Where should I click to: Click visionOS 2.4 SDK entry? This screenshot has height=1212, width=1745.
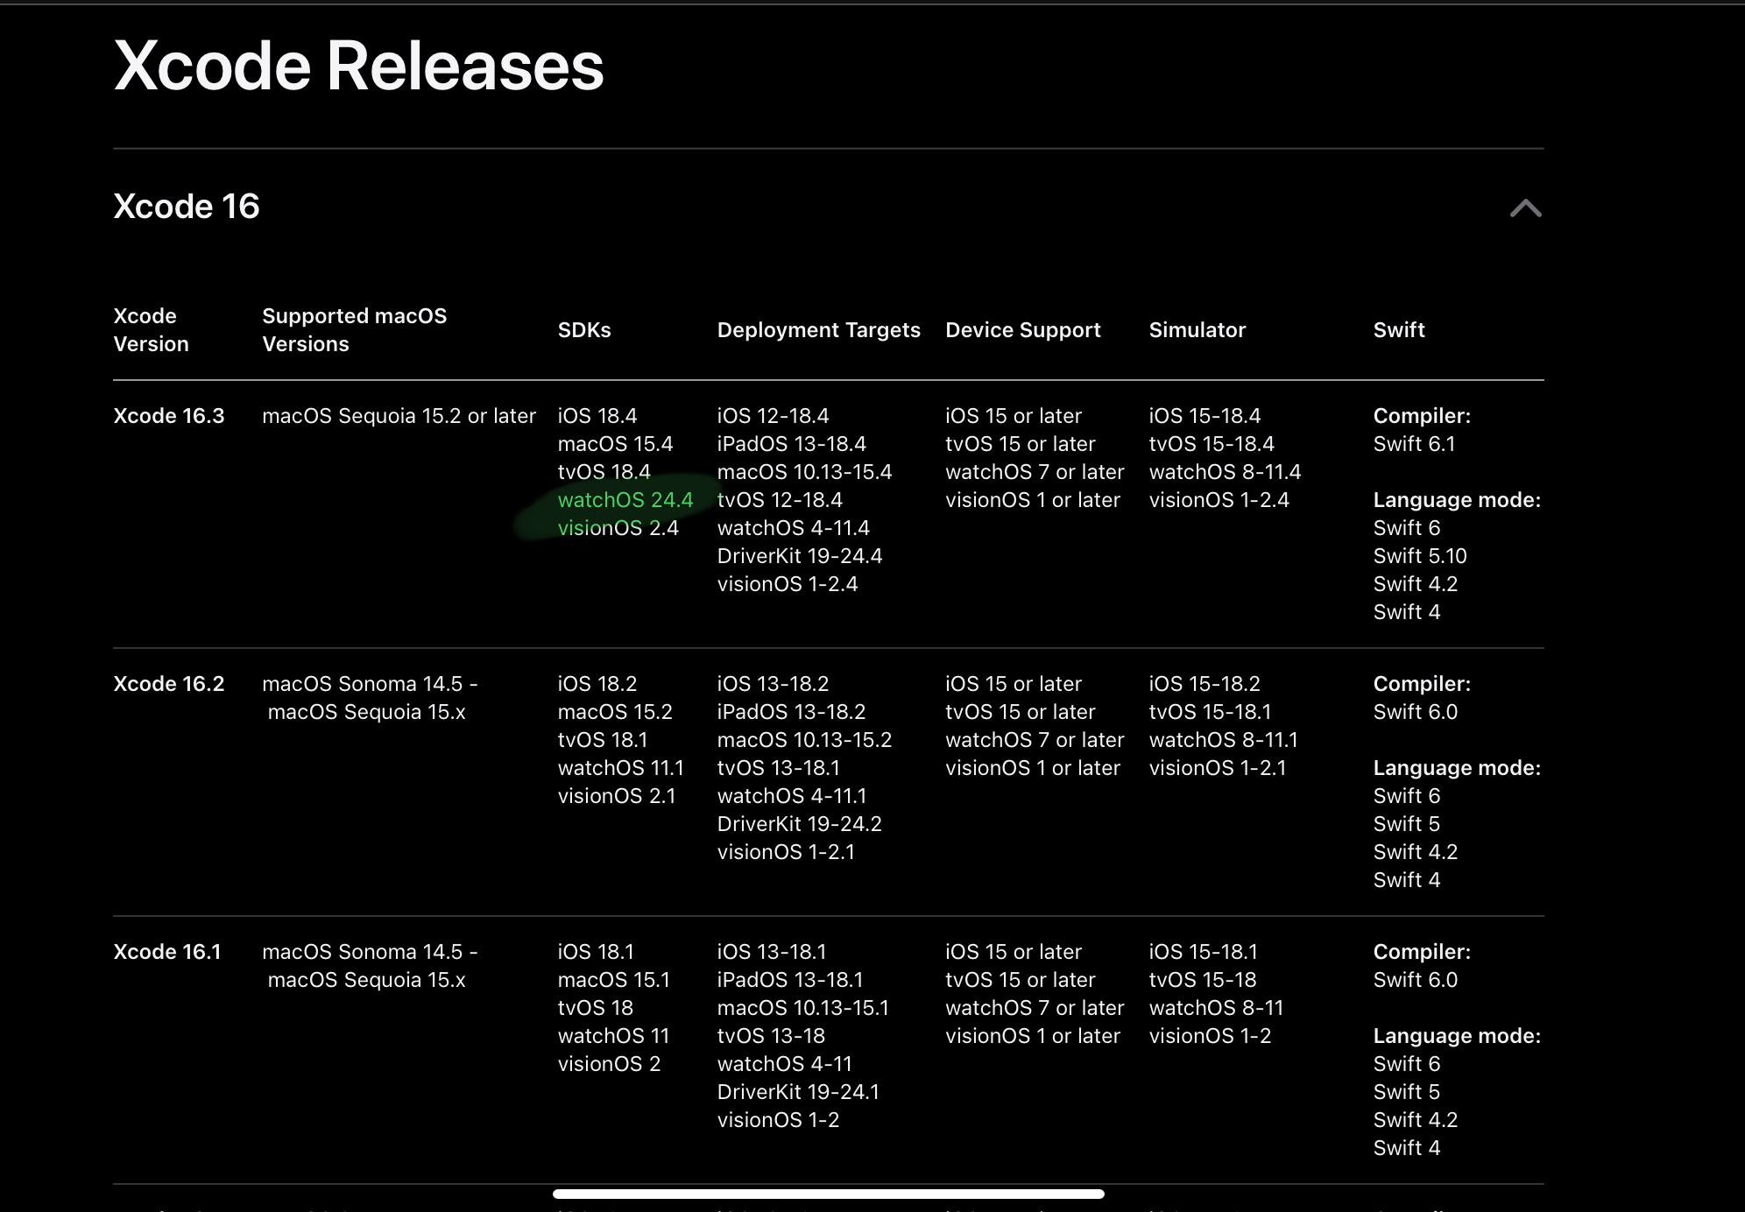coord(618,528)
